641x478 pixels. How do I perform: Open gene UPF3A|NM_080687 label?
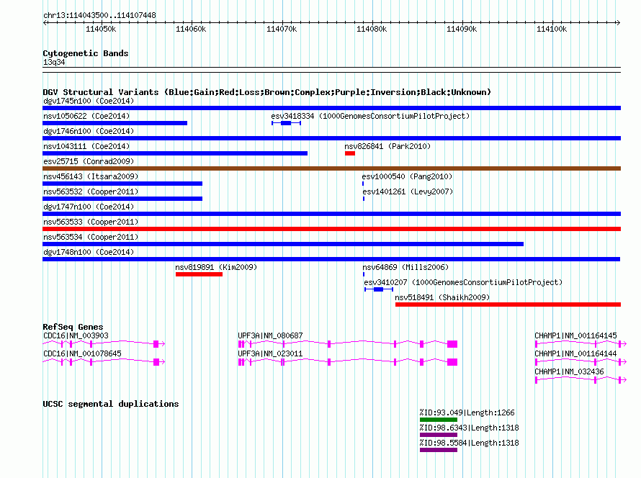click(270, 335)
